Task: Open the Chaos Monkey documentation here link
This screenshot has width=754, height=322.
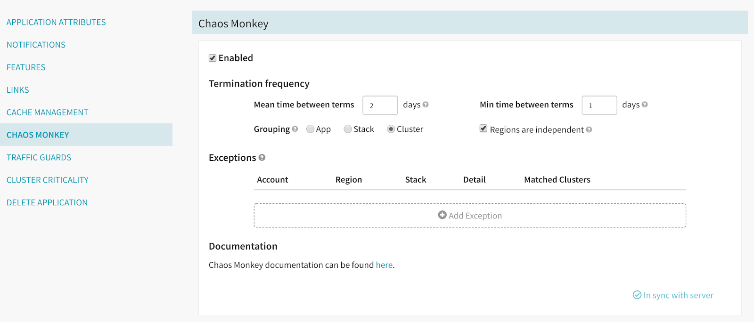Action: point(384,265)
